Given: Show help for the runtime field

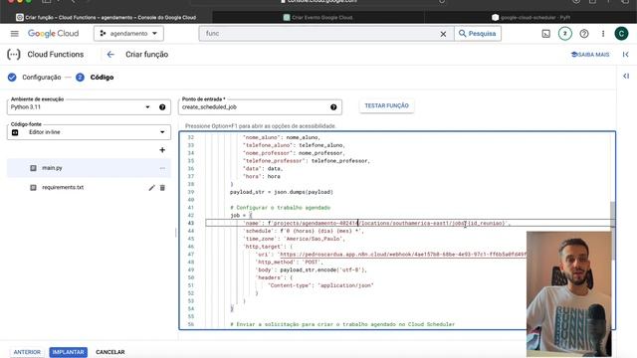Looking at the screenshot, I should (x=162, y=107).
